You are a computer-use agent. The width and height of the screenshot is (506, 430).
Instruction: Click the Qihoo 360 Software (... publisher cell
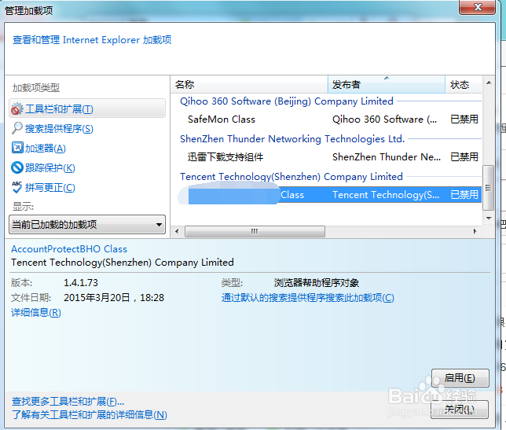(385, 119)
